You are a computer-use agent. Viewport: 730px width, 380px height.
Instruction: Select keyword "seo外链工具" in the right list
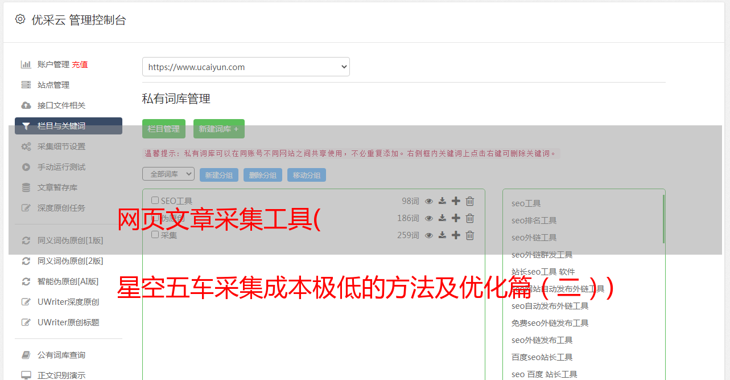tap(534, 238)
